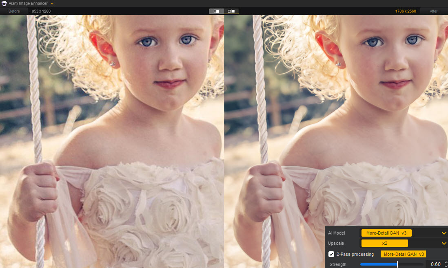
Task: Click the Strength value field showing 0.60
Action: tap(435, 264)
